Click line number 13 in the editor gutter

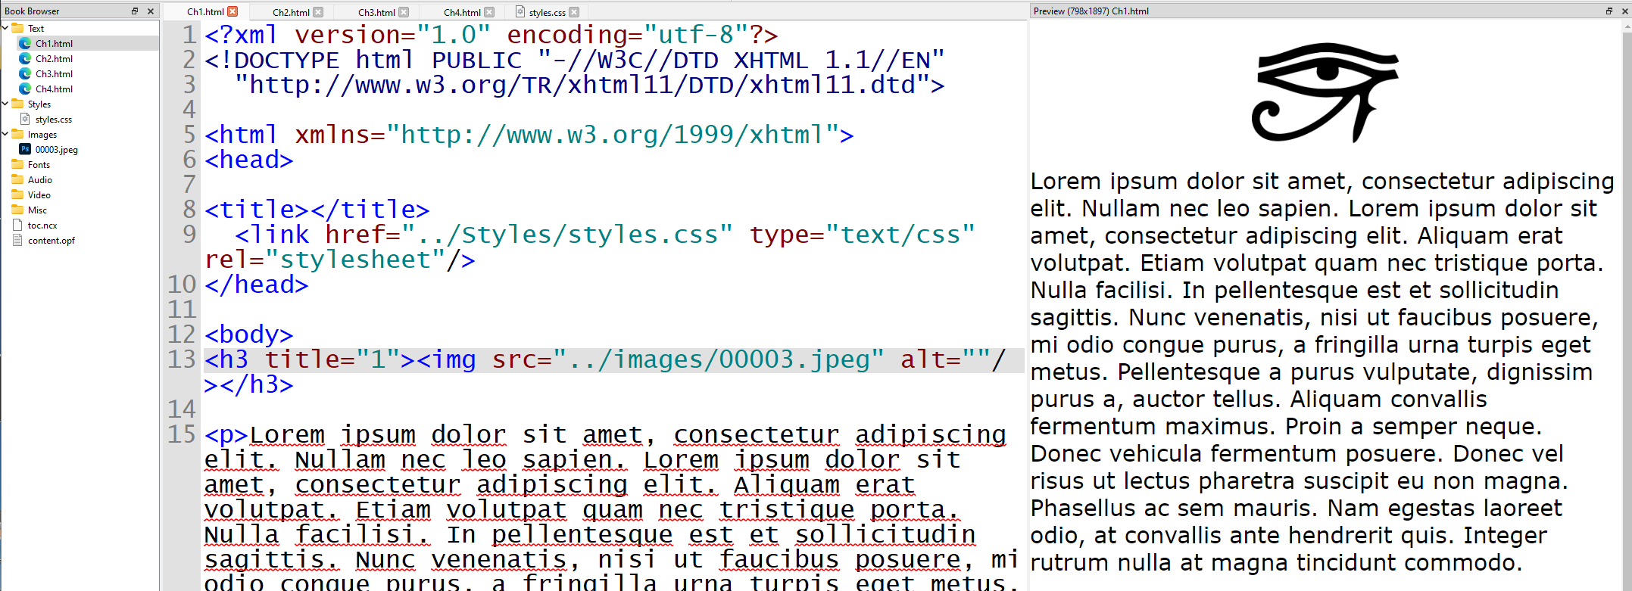click(182, 359)
